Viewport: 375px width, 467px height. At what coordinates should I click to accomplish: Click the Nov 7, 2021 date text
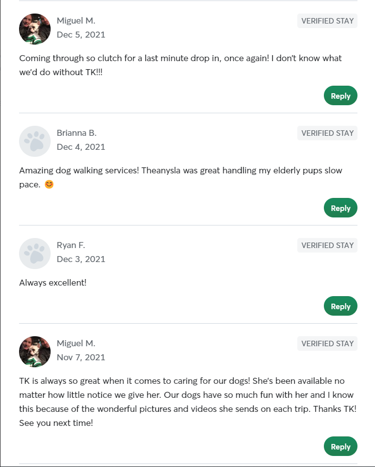point(81,357)
